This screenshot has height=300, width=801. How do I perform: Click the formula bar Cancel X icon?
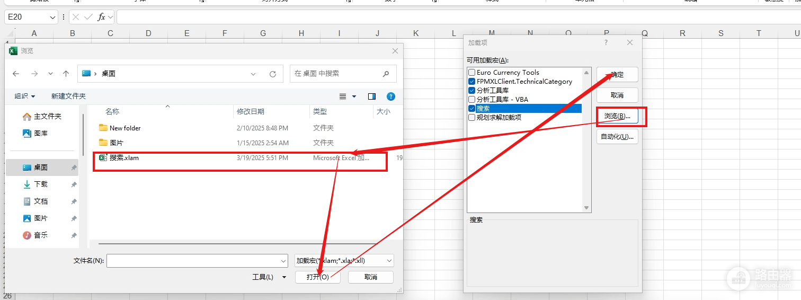point(76,17)
